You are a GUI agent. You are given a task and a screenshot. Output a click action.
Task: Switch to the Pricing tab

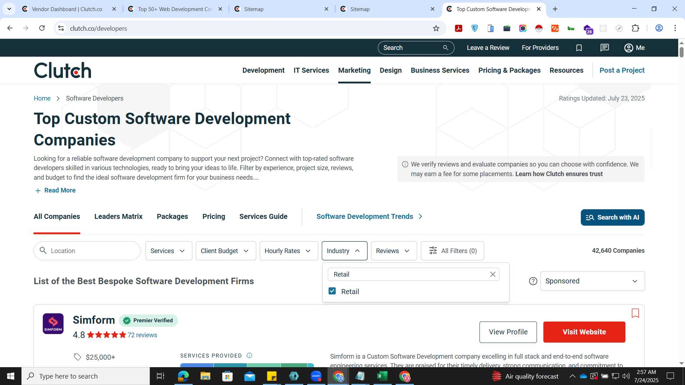(x=214, y=217)
